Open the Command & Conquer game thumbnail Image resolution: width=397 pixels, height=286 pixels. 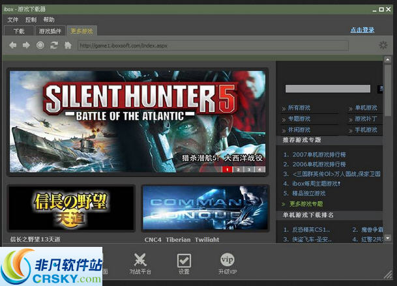point(205,208)
